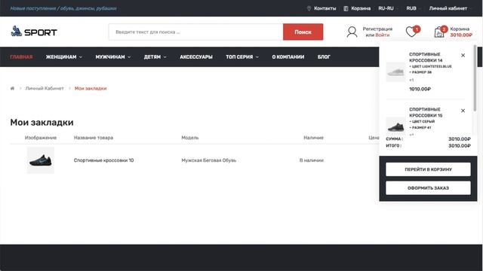Click Перейти в корзину button
The width and height of the screenshot is (483, 271).
(x=428, y=169)
